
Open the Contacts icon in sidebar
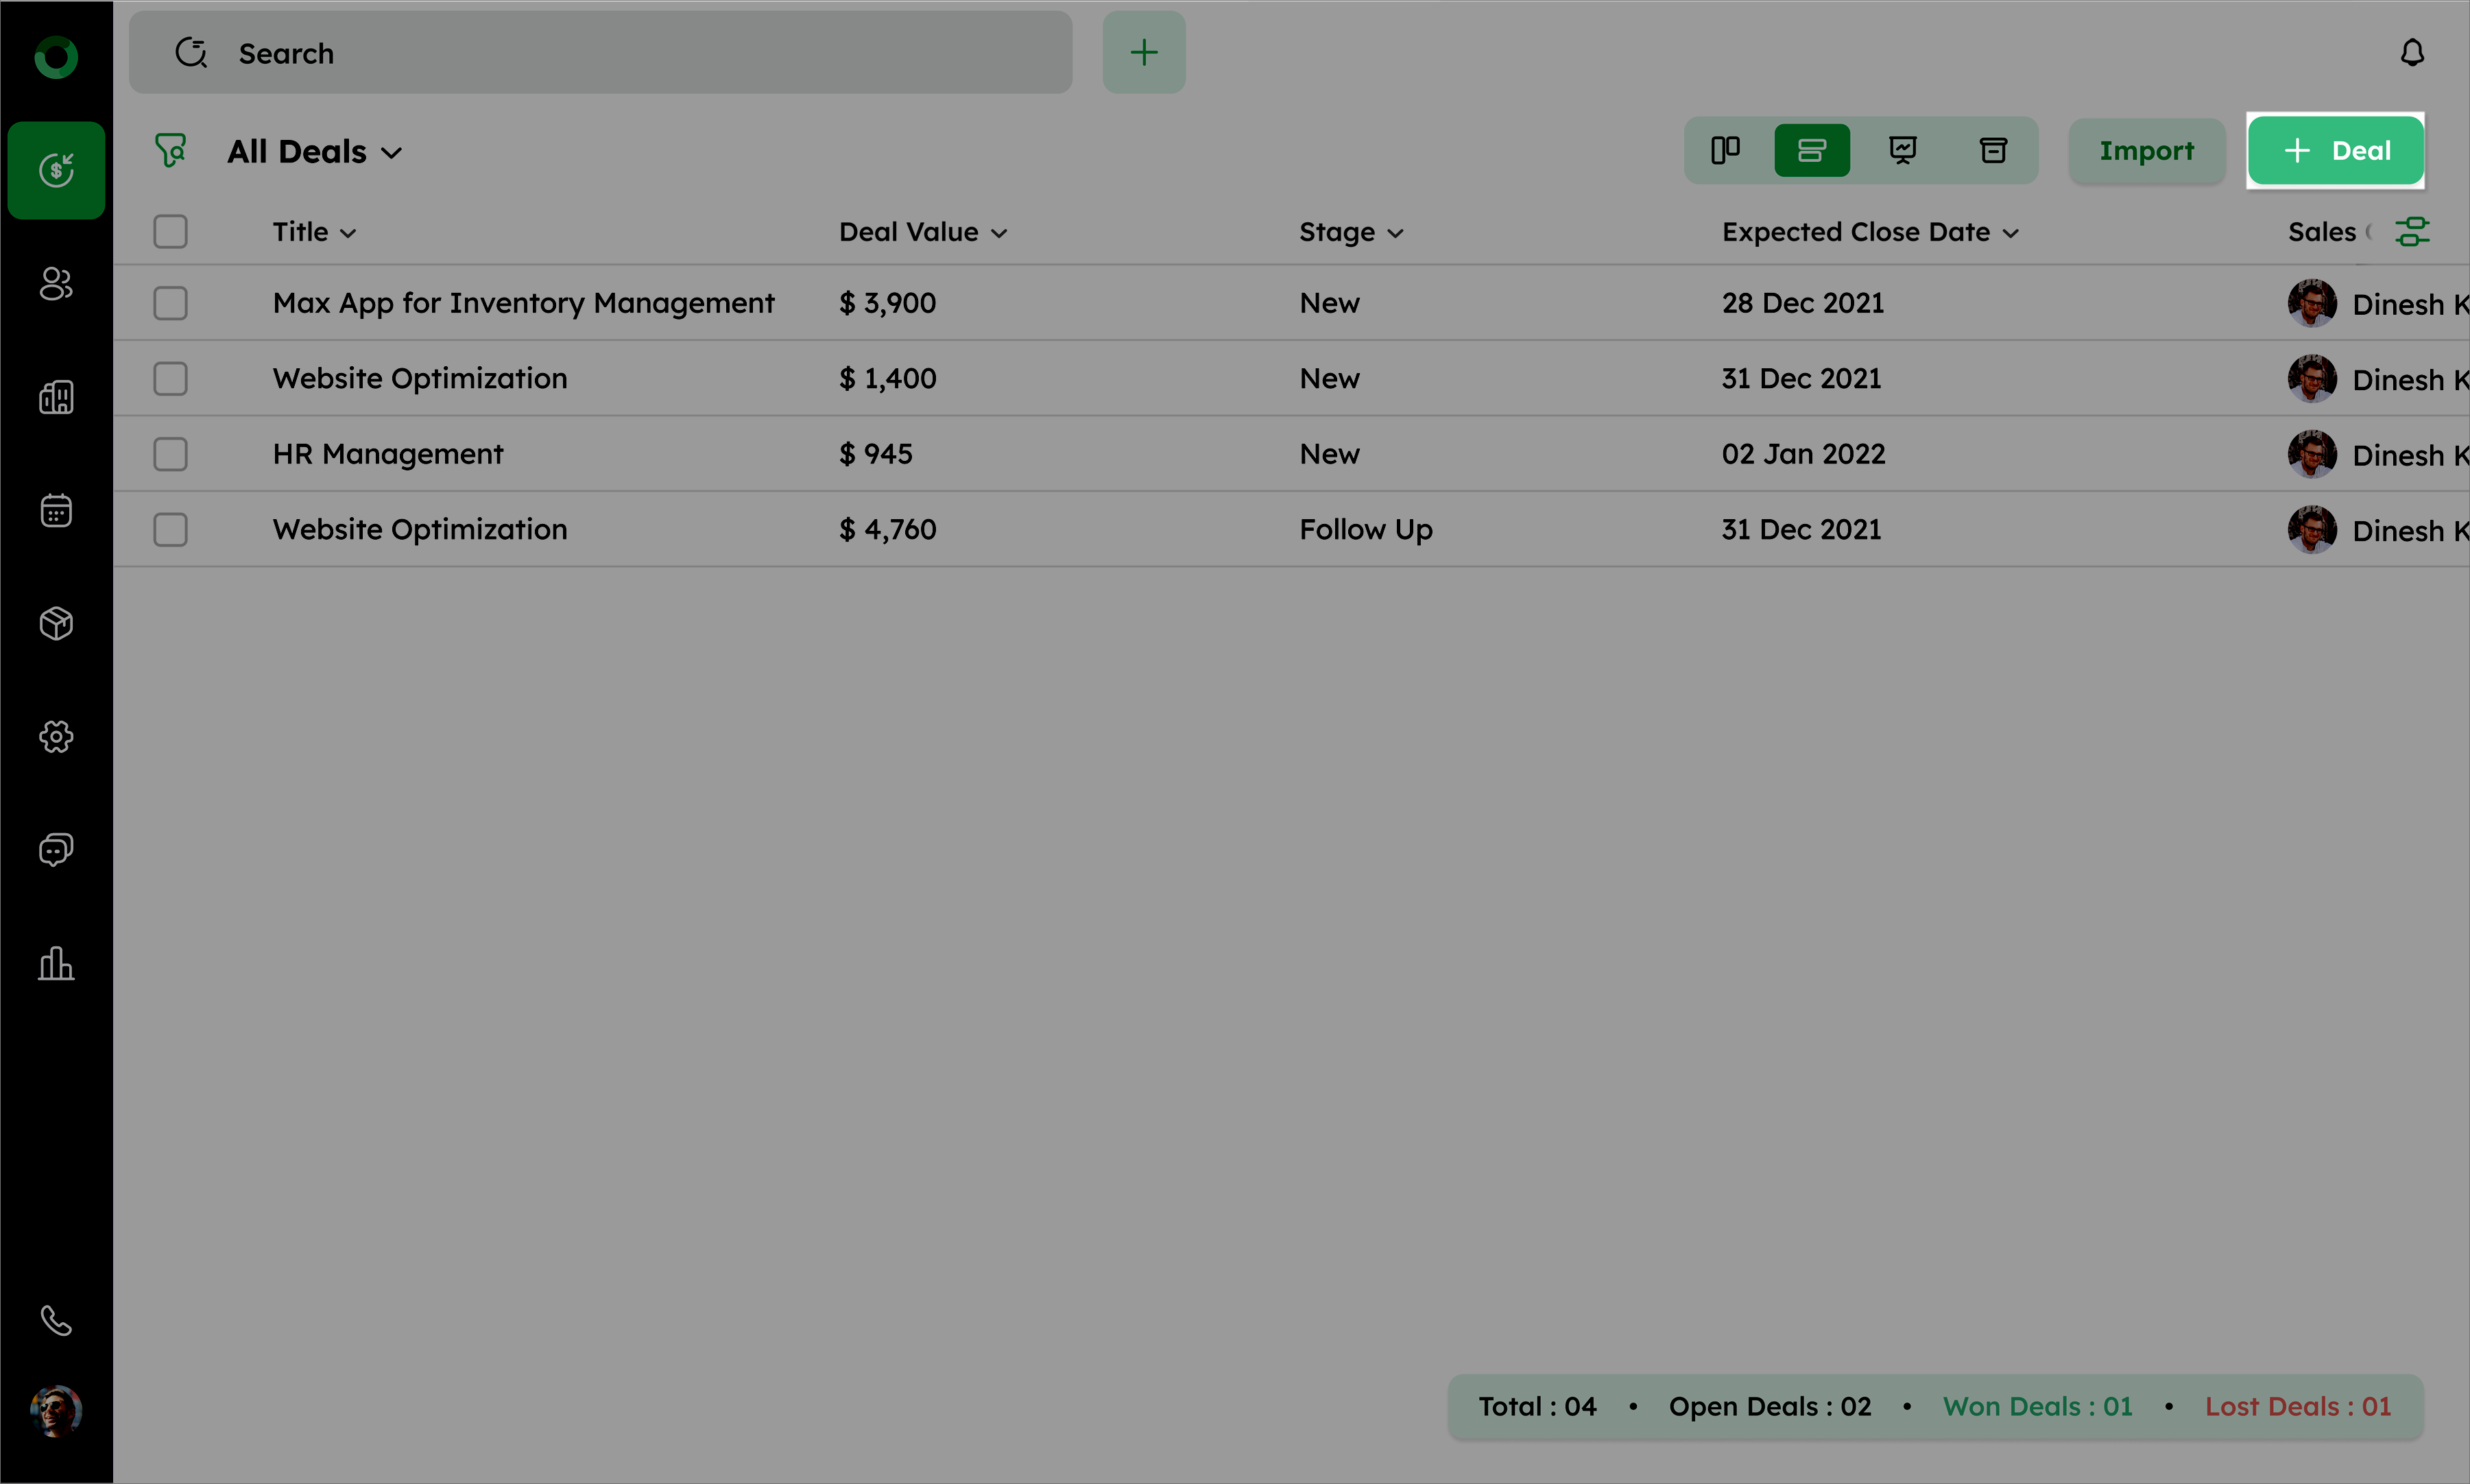coord(56,284)
